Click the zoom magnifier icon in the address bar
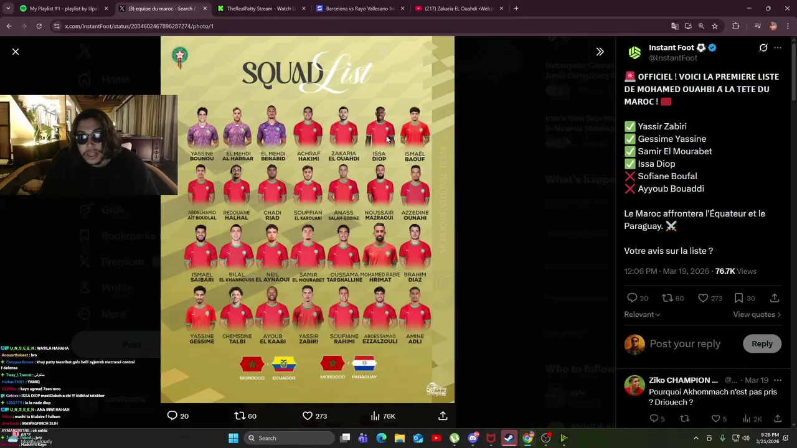This screenshot has width=797, height=448. tap(701, 26)
